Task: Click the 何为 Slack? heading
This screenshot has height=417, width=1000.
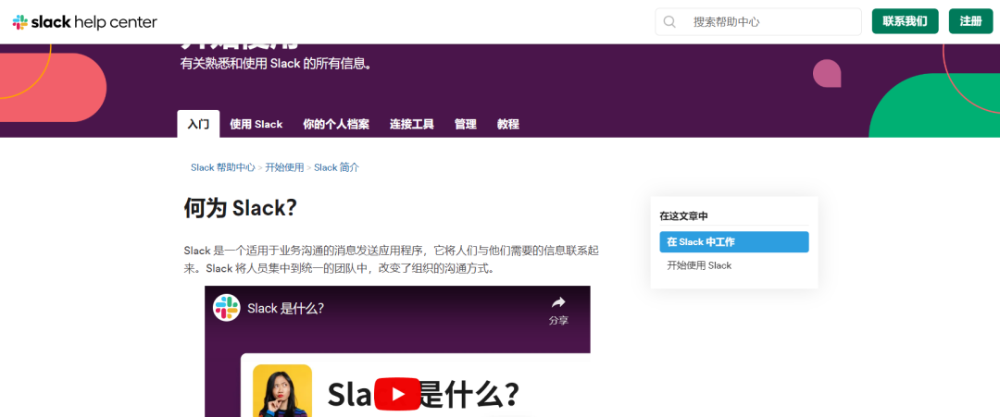Action: pyautogui.click(x=241, y=207)
